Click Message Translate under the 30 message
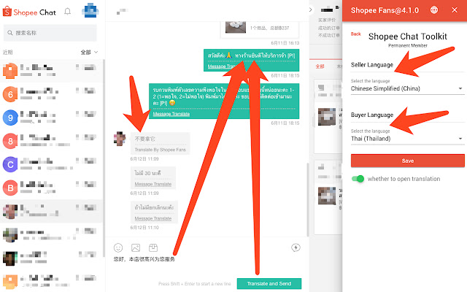The width and height of the screenshot is (467, 292). [153, 184]
